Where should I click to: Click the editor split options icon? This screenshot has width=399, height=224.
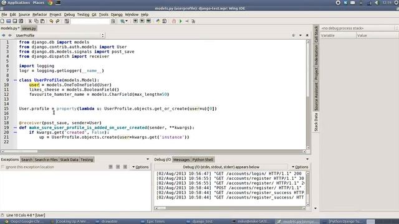pyautogui.click(x=294, y=35)
